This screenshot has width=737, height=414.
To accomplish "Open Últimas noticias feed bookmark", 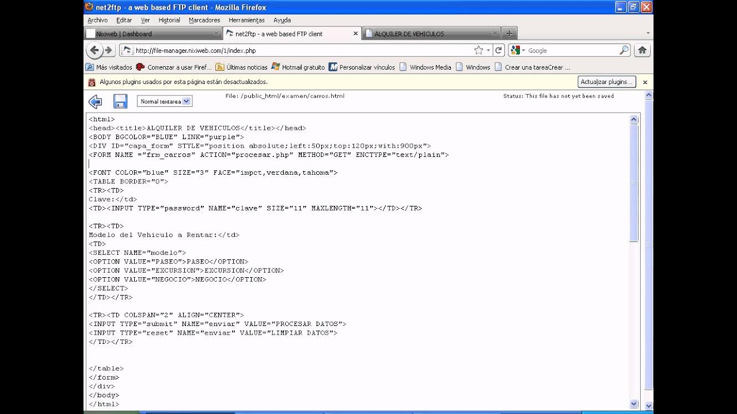I will [242, 67].
